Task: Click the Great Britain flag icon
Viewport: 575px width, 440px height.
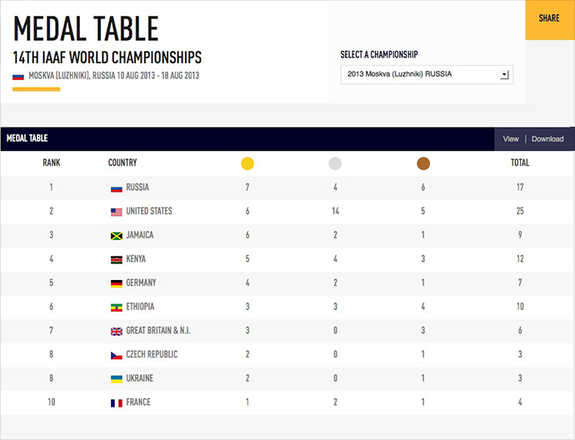Action: click(x=117, y=332)
